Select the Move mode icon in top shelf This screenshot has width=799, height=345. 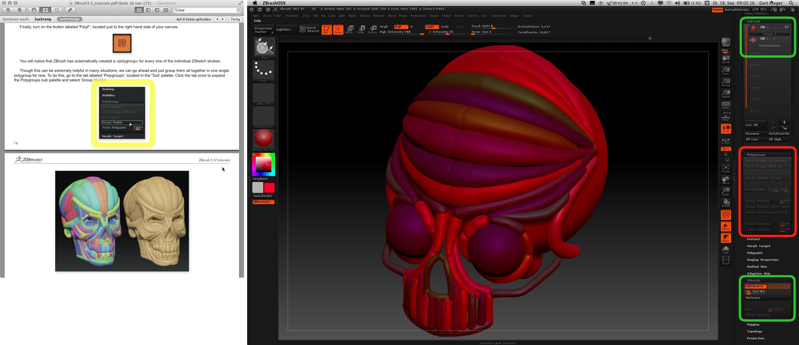349,30
